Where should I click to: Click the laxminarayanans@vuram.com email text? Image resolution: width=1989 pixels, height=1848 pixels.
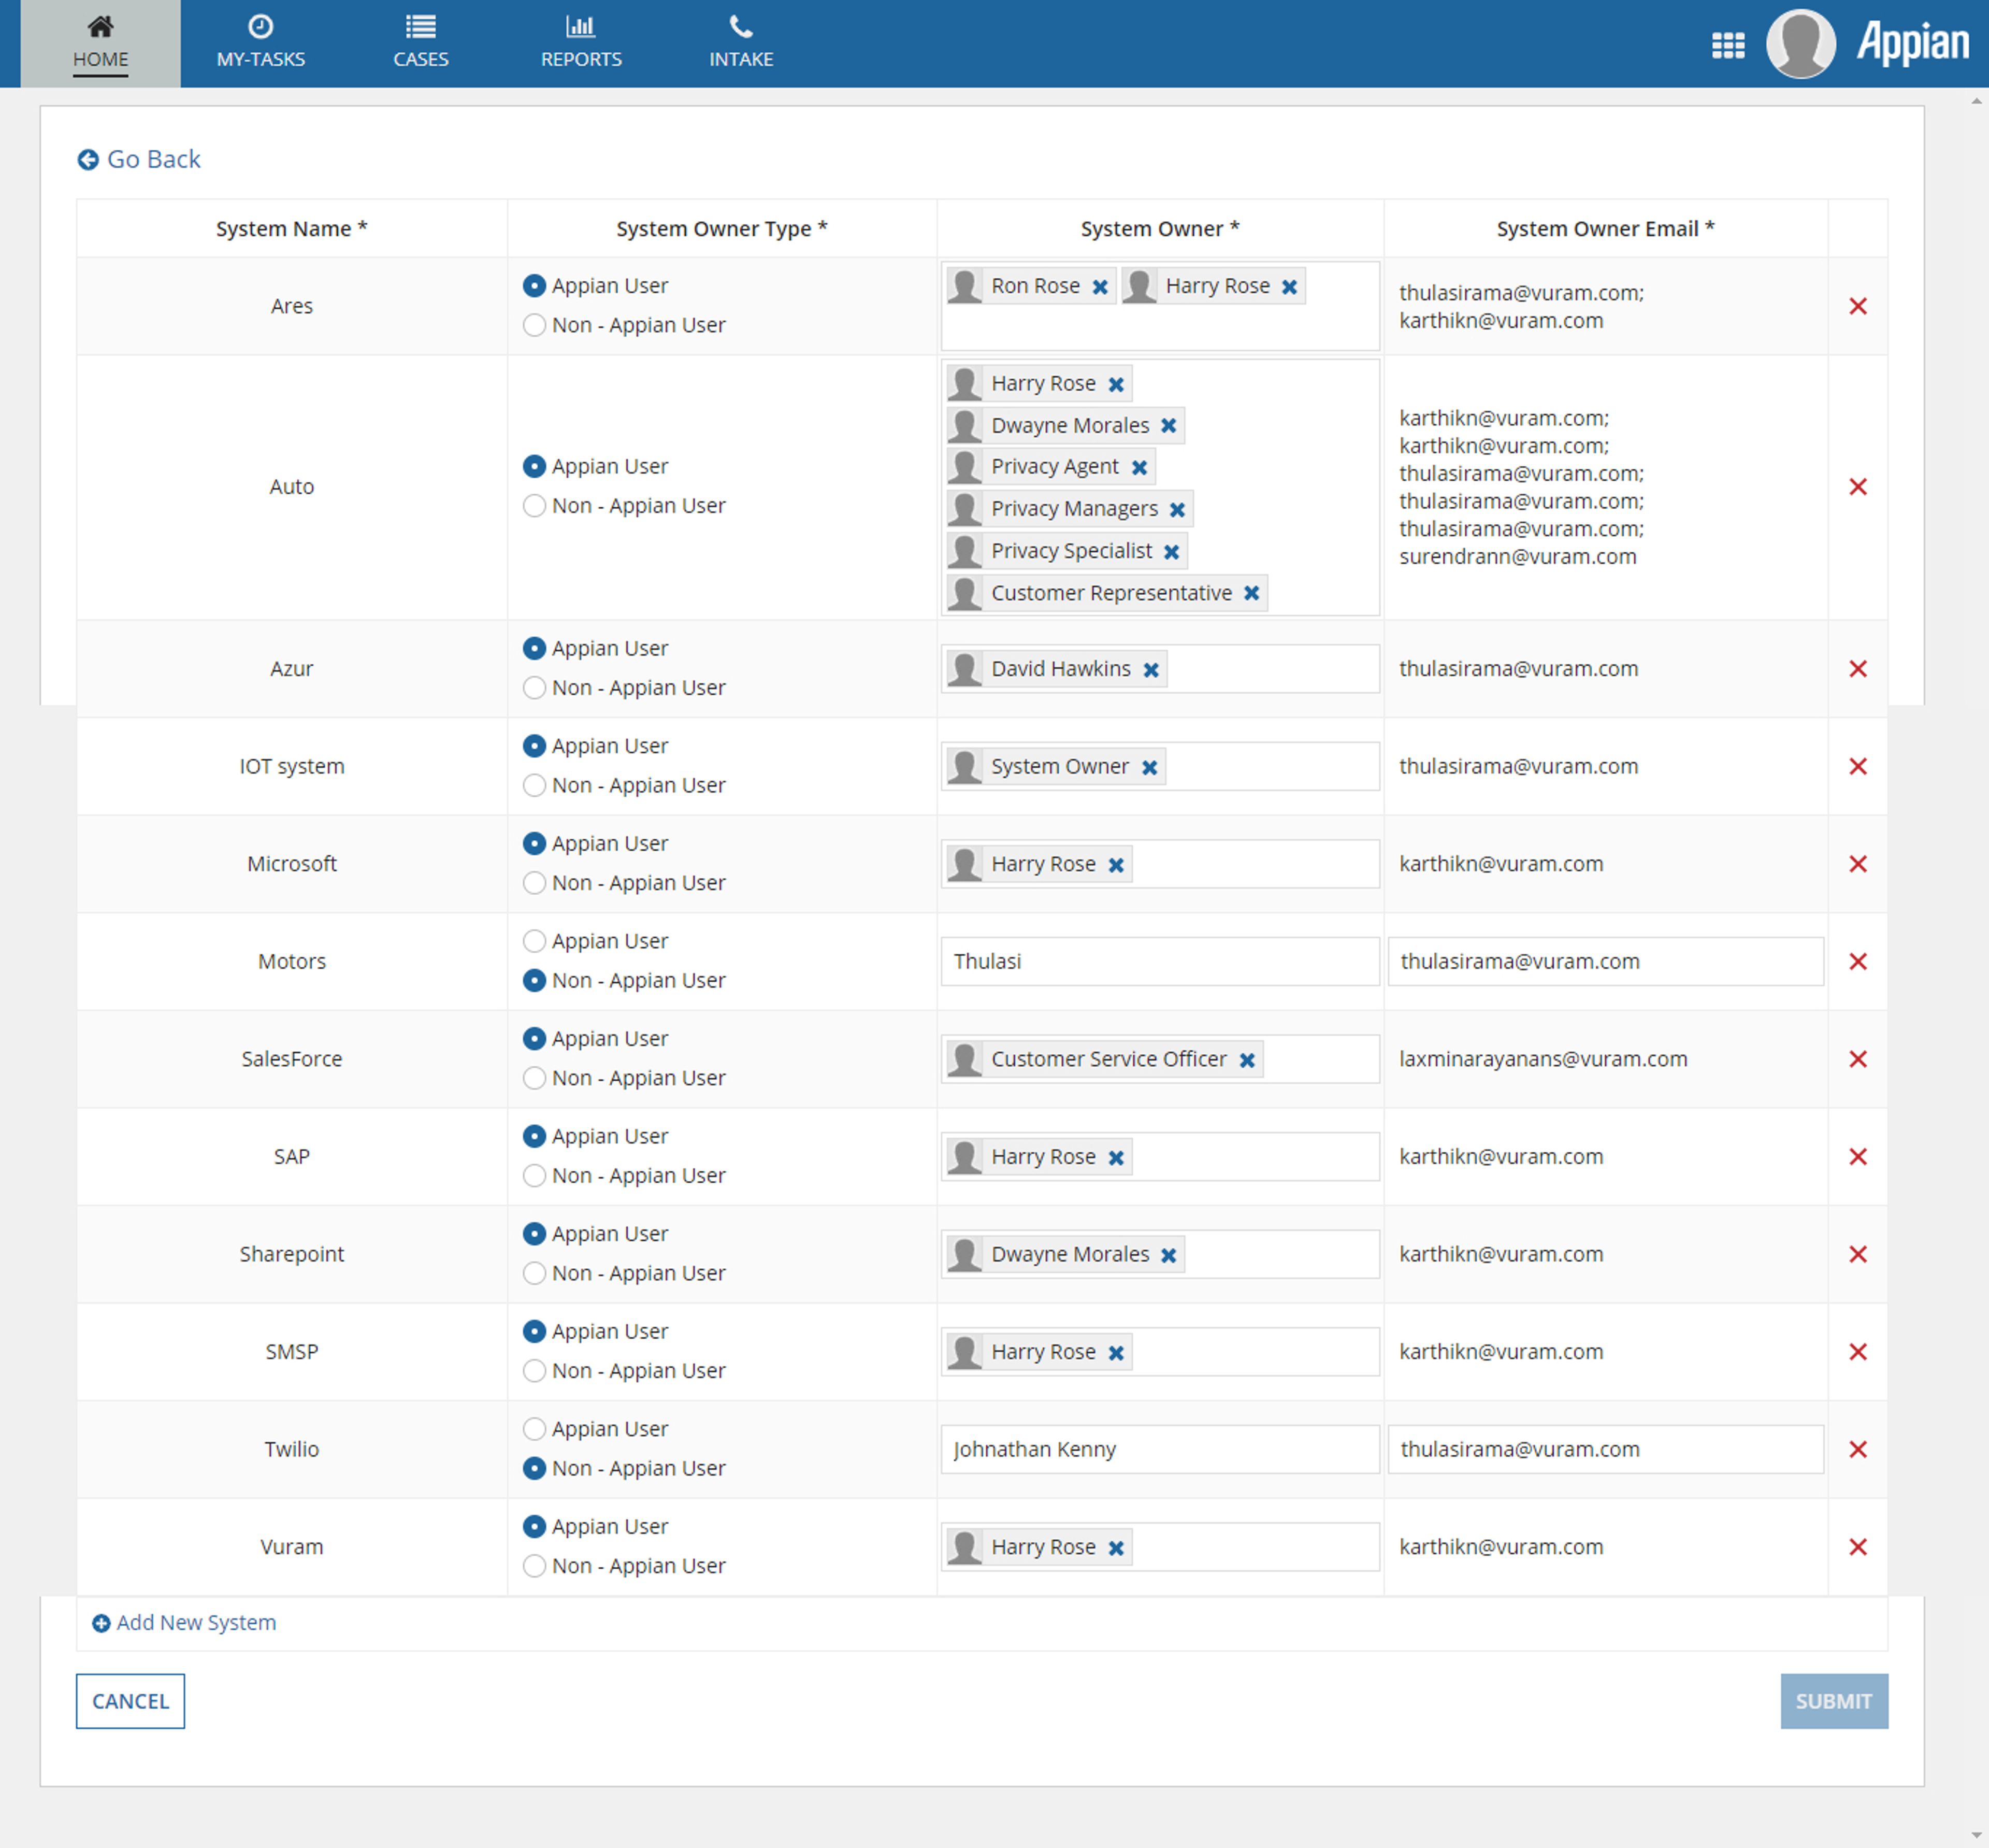tap(1543, 1059)
